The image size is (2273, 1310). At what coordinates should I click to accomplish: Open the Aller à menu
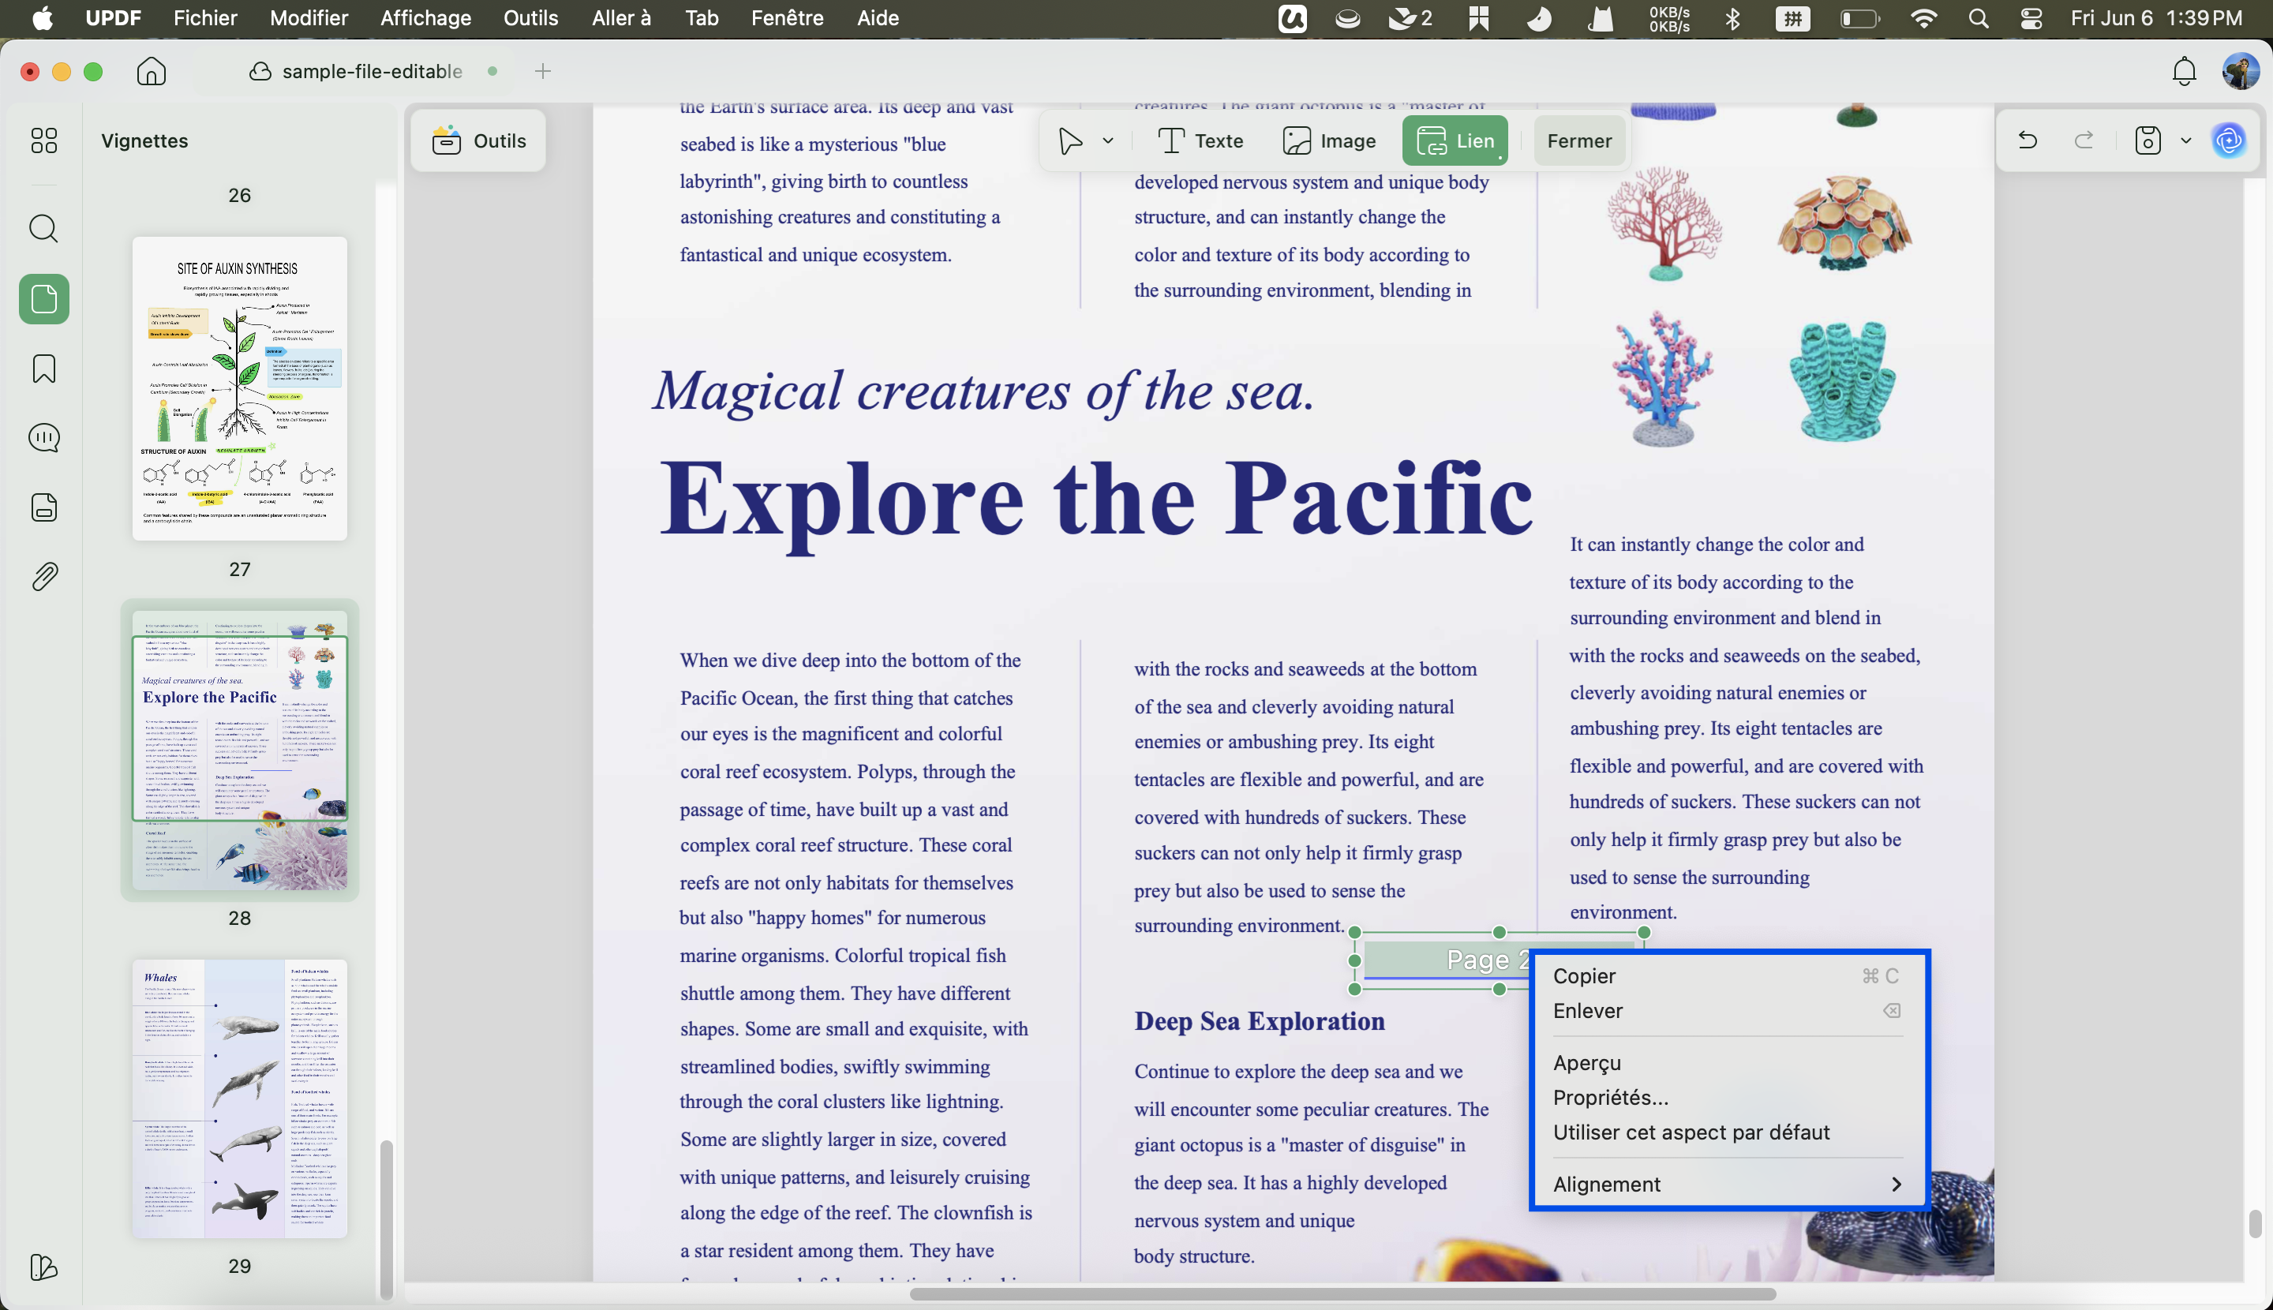pyautogui.click(x=621, y=18)
